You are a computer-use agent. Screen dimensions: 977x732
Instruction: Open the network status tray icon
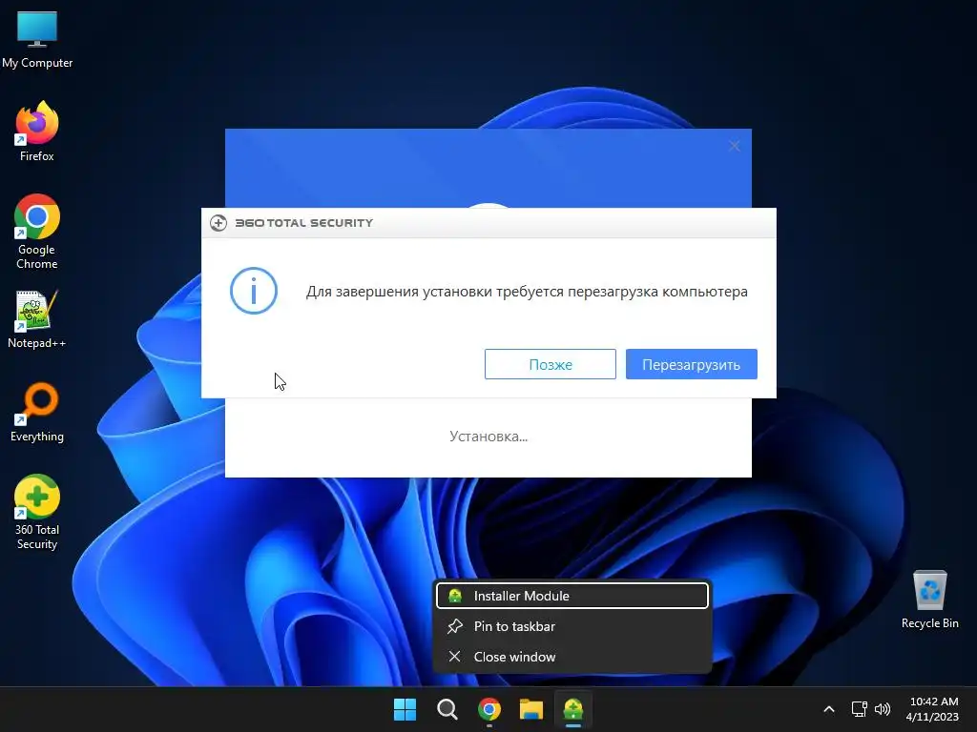860,709
